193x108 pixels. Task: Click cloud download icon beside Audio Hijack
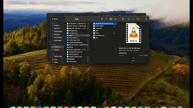114,26
